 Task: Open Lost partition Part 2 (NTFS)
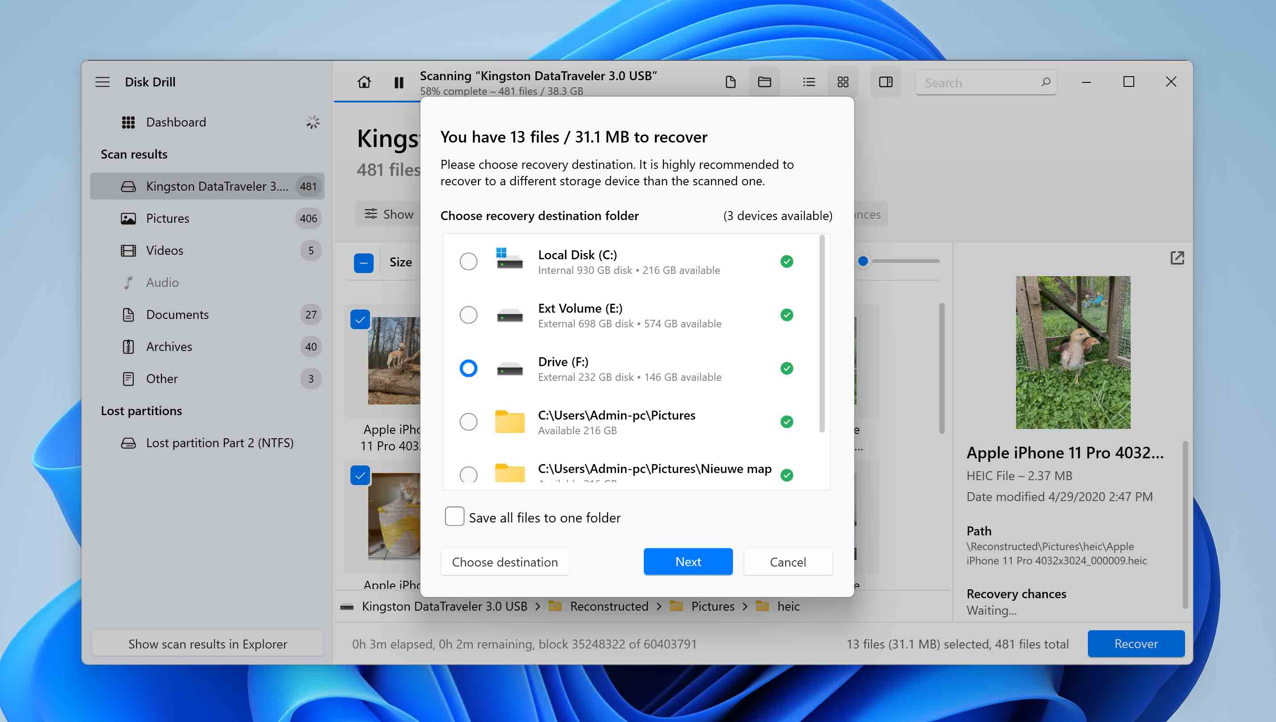(207, 443)
